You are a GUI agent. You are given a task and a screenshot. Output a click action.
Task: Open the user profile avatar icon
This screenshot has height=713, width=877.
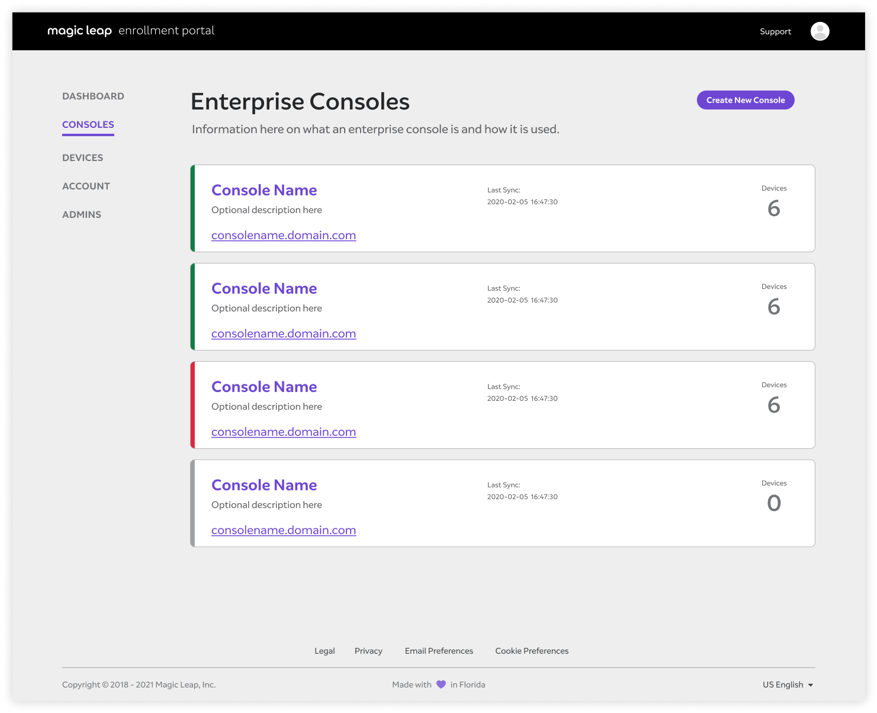coord(820,31)
